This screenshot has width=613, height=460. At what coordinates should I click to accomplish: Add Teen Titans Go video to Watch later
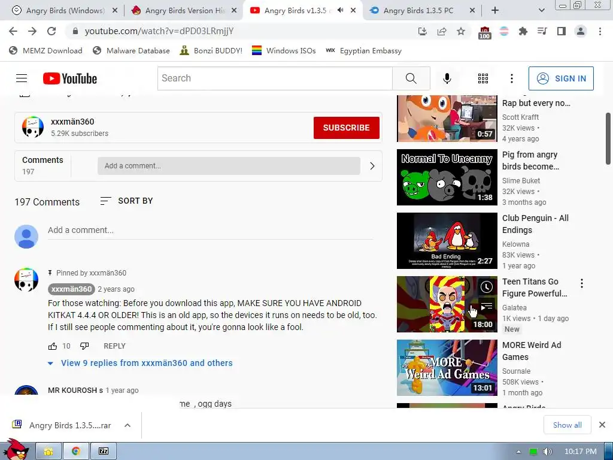tap(486, 287)
